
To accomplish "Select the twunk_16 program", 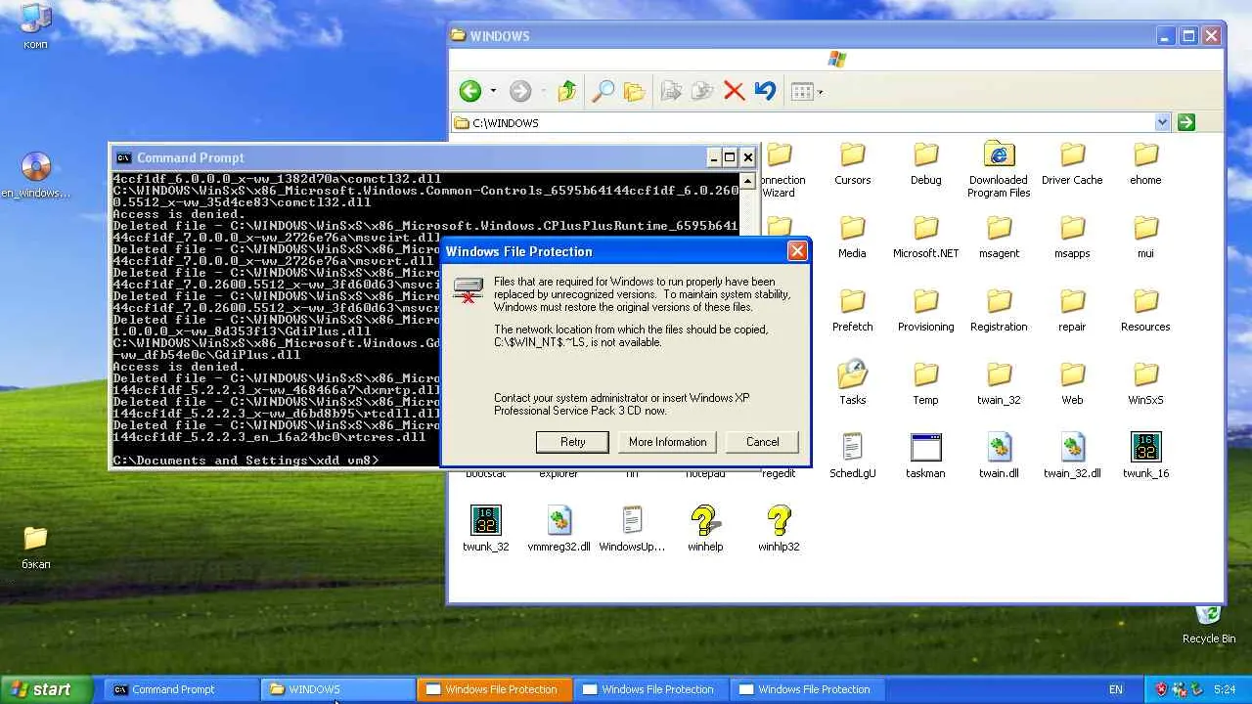I will (1145, 457).
